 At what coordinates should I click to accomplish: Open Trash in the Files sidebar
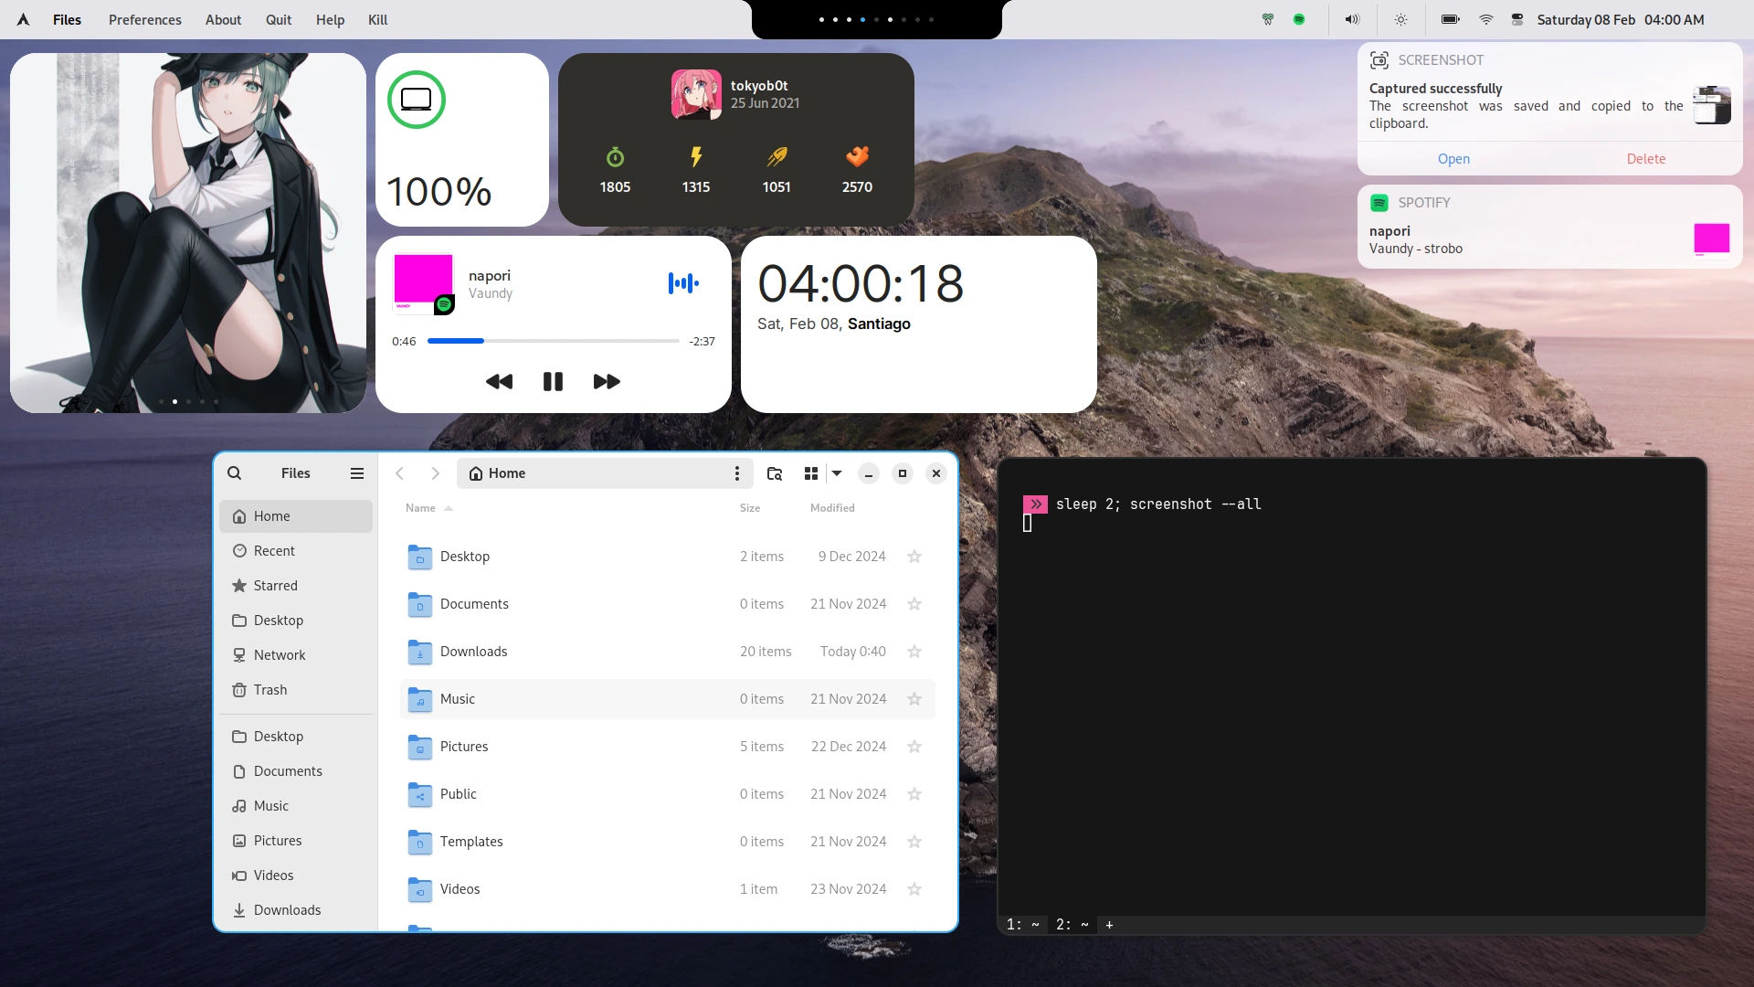point(296,690)
